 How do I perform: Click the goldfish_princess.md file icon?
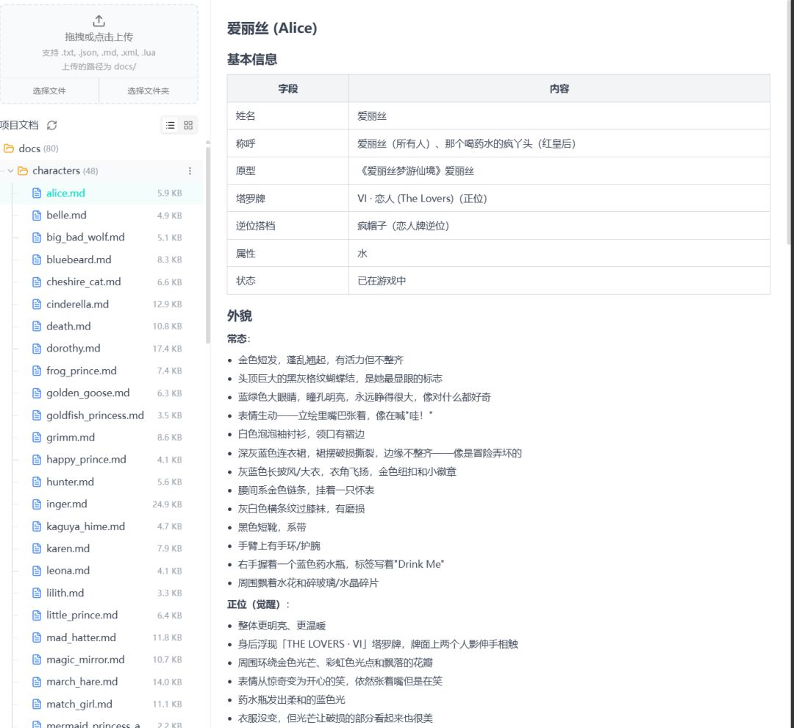tap(37, 415)
